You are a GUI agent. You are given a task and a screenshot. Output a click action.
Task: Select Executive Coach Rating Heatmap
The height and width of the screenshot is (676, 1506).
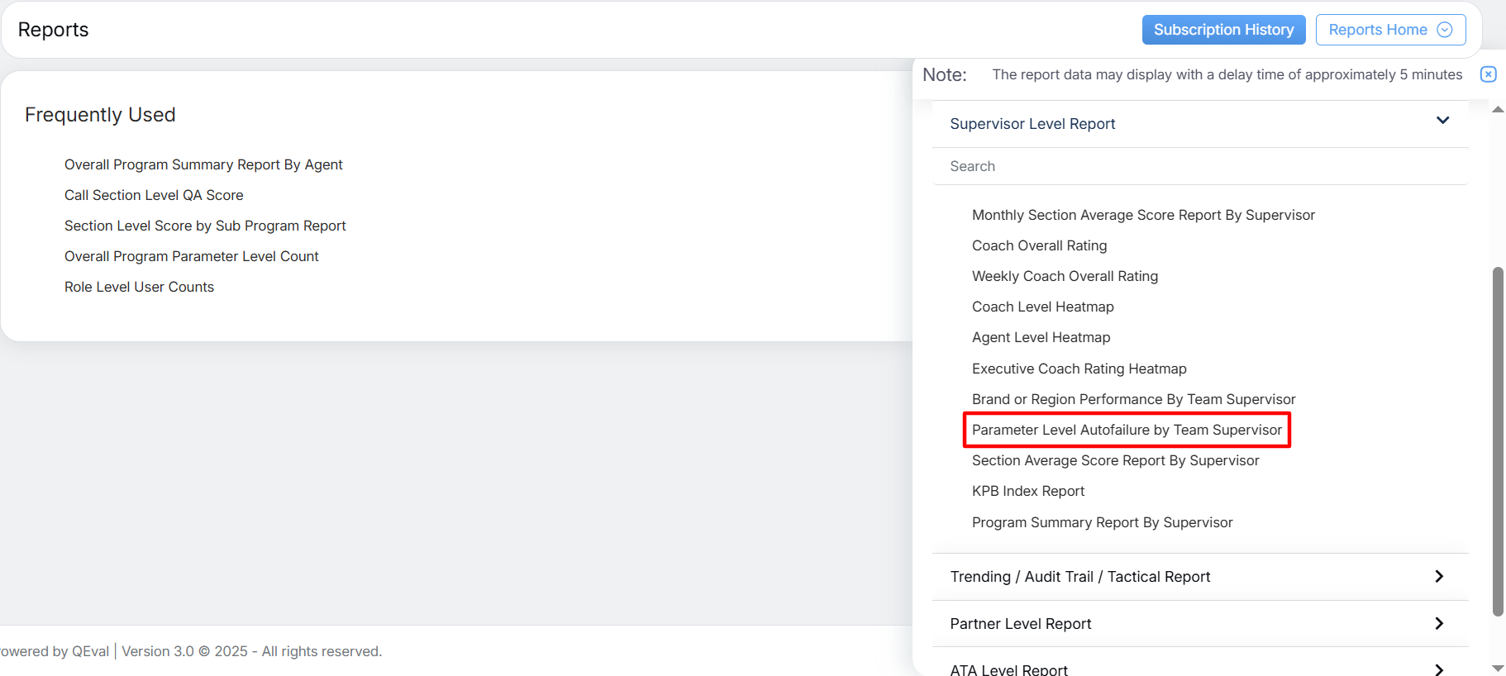point(1079,369)
